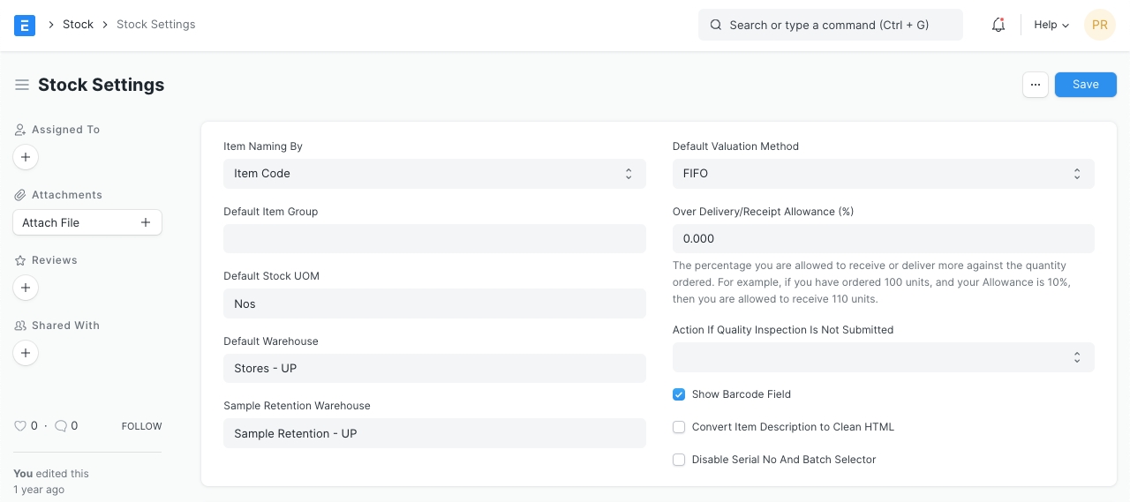Uncheck Show Barcode Field checkbox

pos(679,394)
